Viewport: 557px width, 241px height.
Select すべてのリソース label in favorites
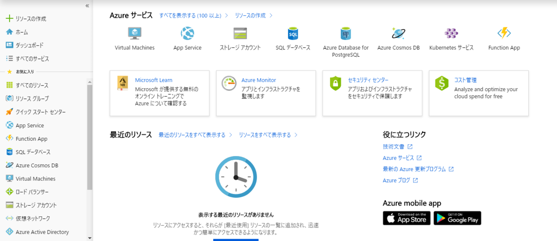click(x=32, y=85)
